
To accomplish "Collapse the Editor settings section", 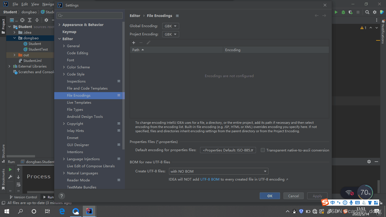I will pyautogui.click(x=59, y=39).
